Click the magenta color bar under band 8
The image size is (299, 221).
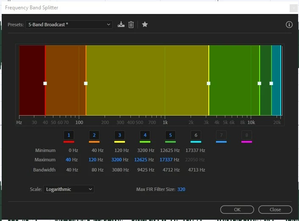(246, 142)
